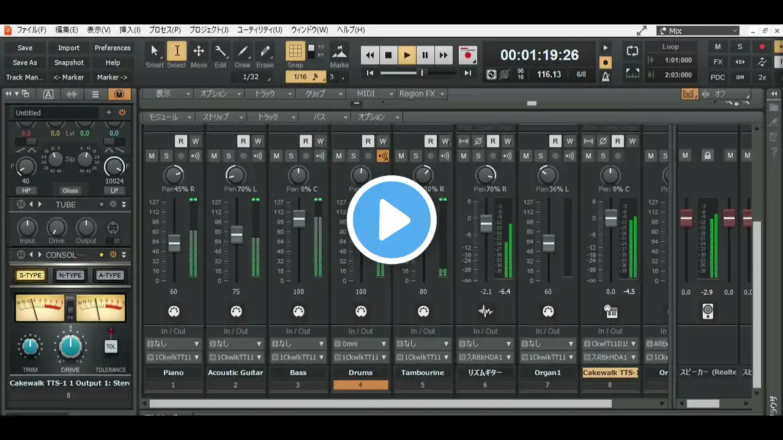
Task: Toggle the metronome icon
Action: pyautogui.click(x=606, y=77)
